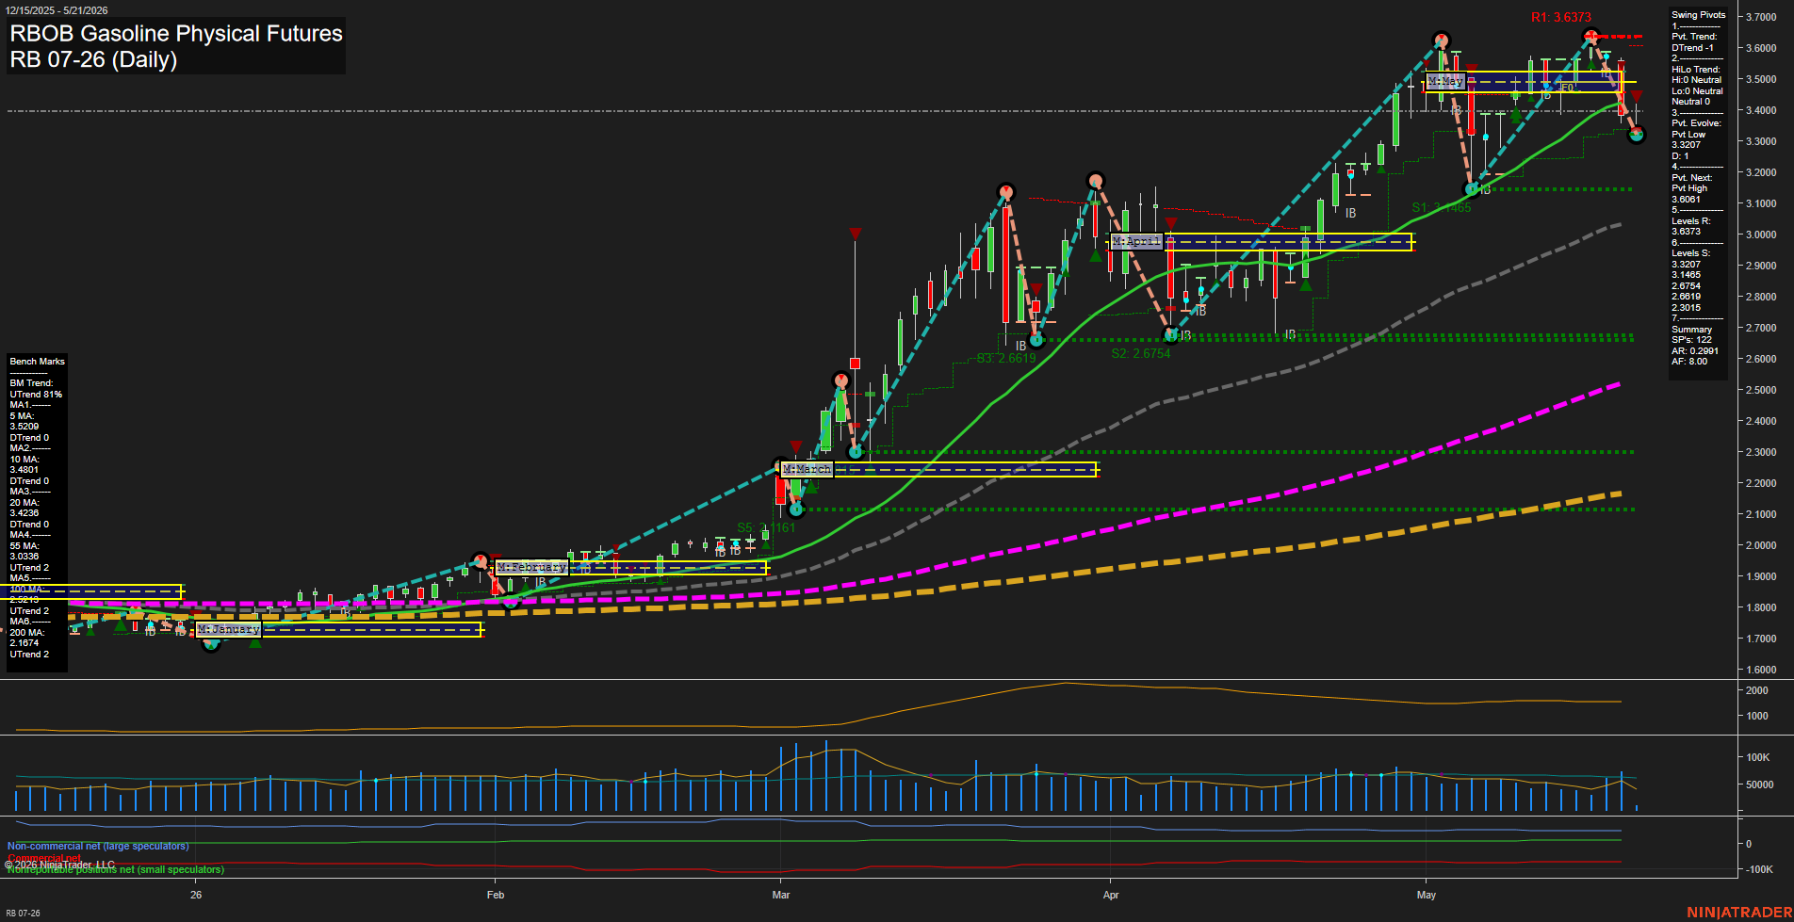The height and width of the screenshot is (922, 1794).
Task: Select Non-commercial net (large speculators) legend
Action: [98, 846]
